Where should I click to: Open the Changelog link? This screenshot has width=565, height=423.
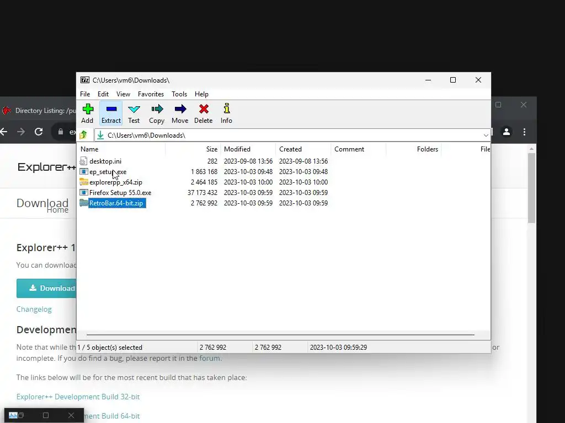[34, 310]
